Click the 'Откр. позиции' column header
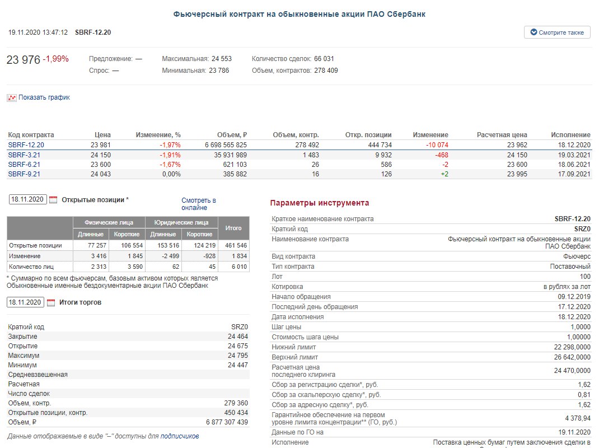 (x=368, y=134)
